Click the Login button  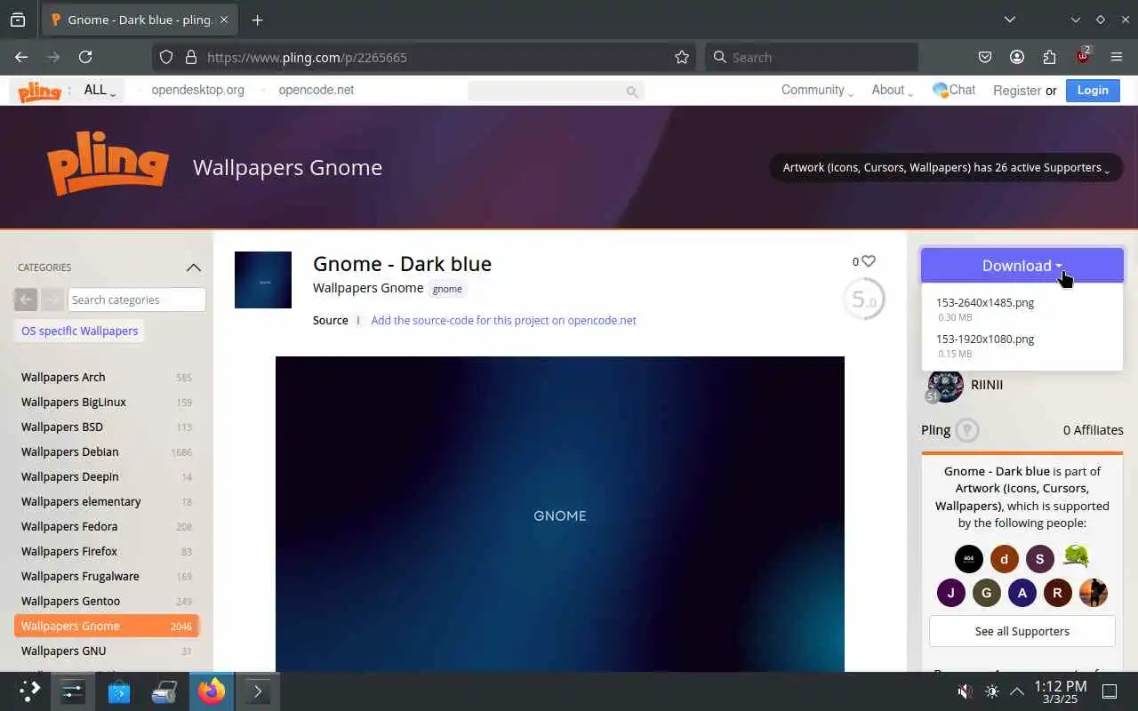(1093, 90)
